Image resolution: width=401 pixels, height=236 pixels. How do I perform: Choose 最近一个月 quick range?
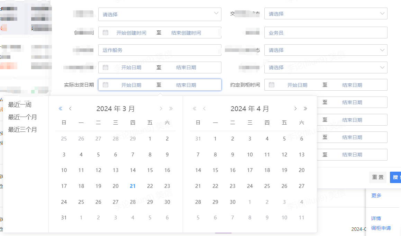[x=22, y=117]
